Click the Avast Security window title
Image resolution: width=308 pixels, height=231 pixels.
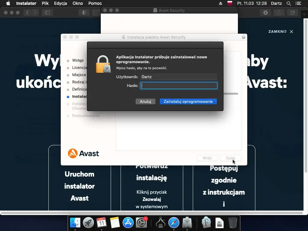point(171,11)
